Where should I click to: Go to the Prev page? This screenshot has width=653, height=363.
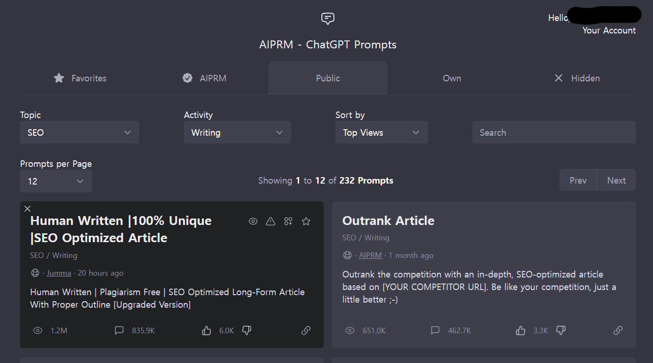click(578, 180)
